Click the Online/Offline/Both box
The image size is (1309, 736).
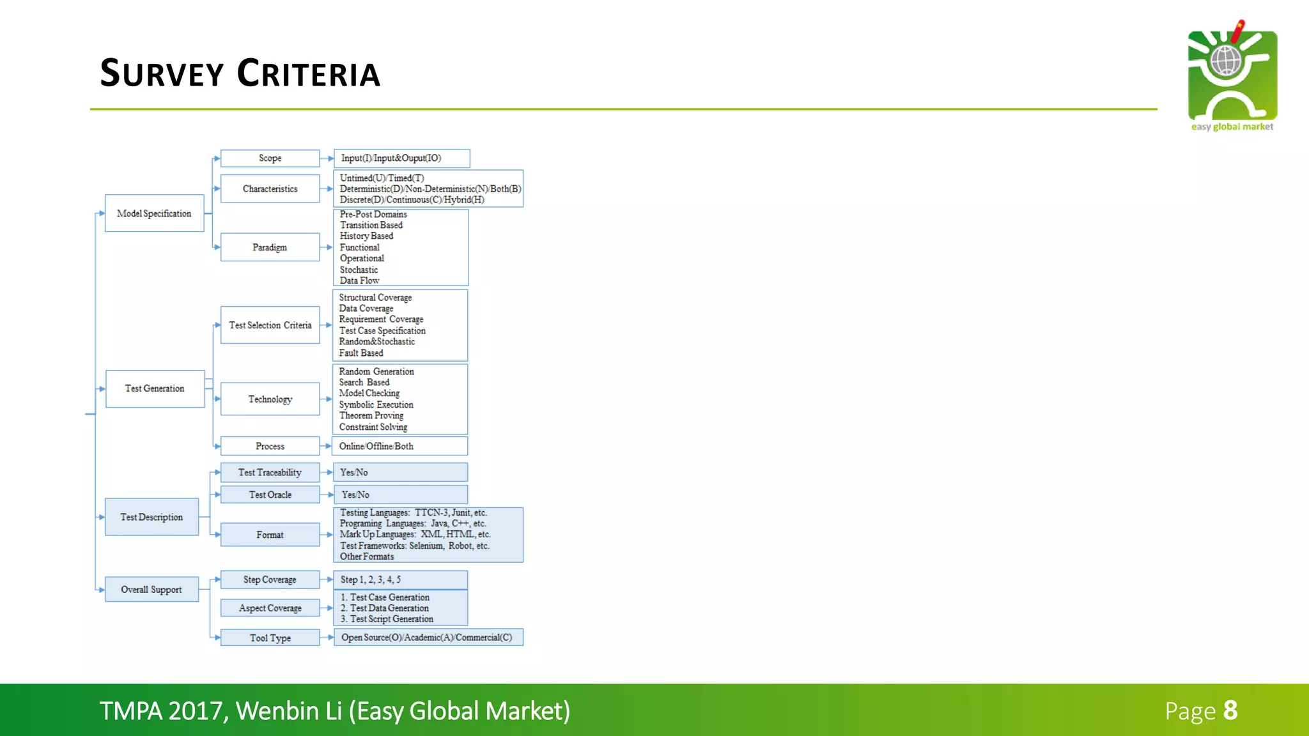(x=401, y=446)
